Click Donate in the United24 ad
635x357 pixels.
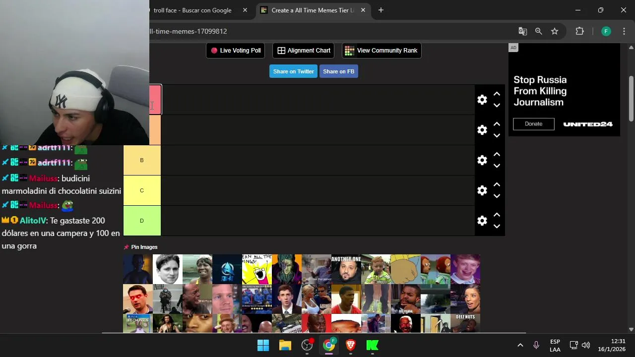point(534,124)
